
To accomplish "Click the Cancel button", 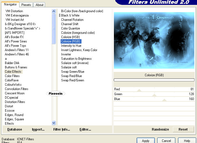I will click(166, 141).
